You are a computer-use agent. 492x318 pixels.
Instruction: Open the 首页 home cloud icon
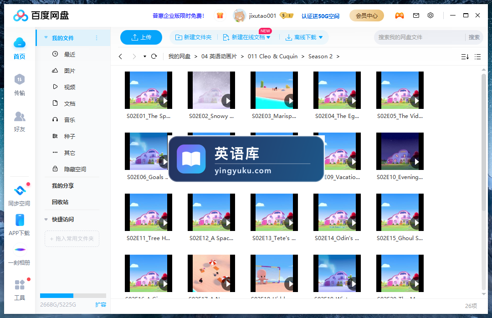click(x=20, y=43)
